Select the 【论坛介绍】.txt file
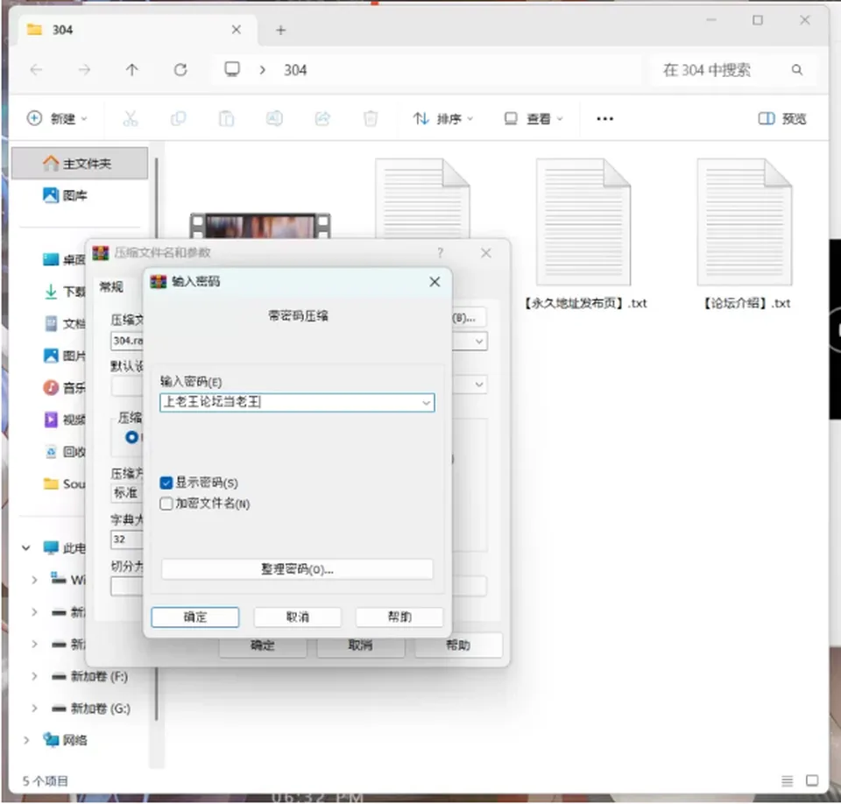This screenshot has height=804, width=841. pyautogui.click(x=746, y=235)
